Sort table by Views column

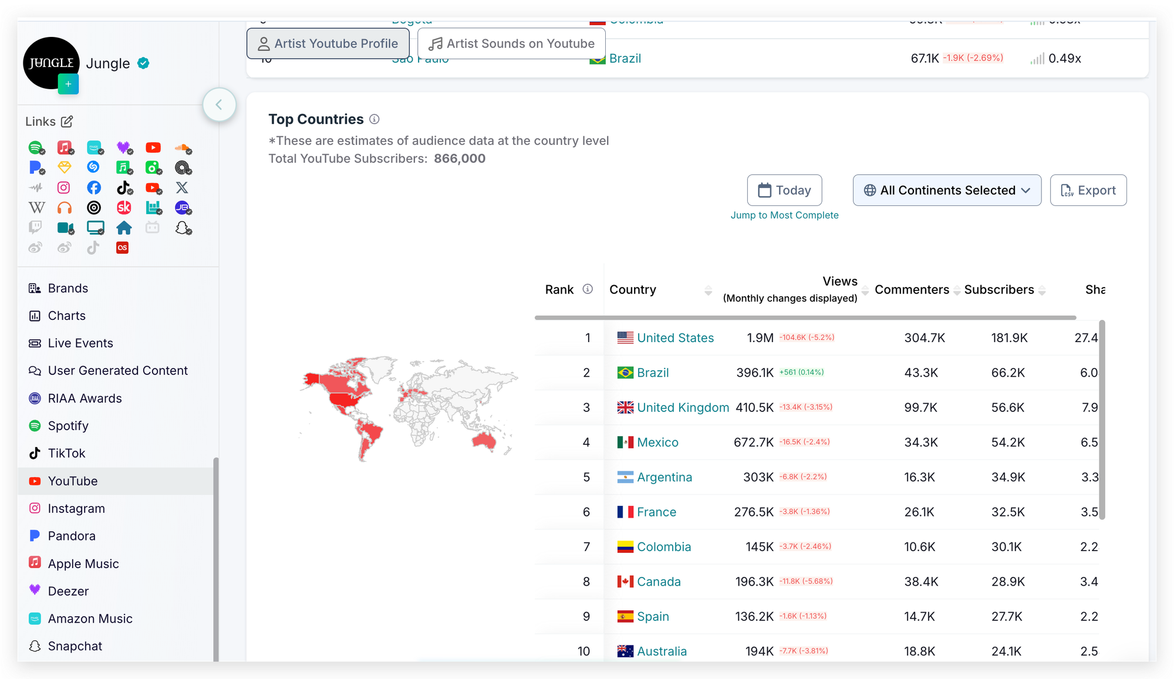[x=865, y=290]
